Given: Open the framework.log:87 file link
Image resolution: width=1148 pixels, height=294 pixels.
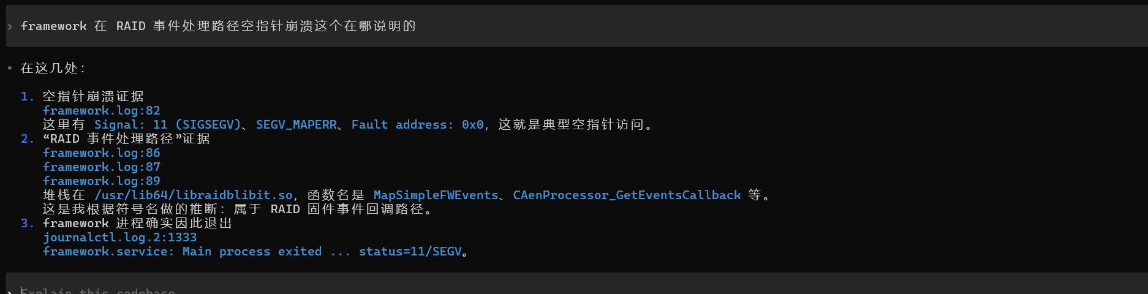Looking at the screenshot, I should click(101, 167).
